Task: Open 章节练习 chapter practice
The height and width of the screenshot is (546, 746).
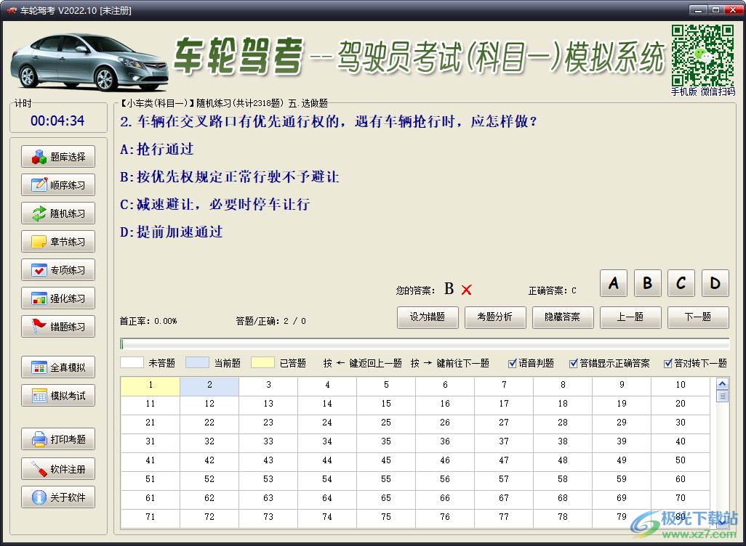Action: [x=58, y=241]
